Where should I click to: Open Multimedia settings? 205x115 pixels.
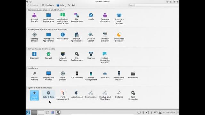click(x=133, y=75)
